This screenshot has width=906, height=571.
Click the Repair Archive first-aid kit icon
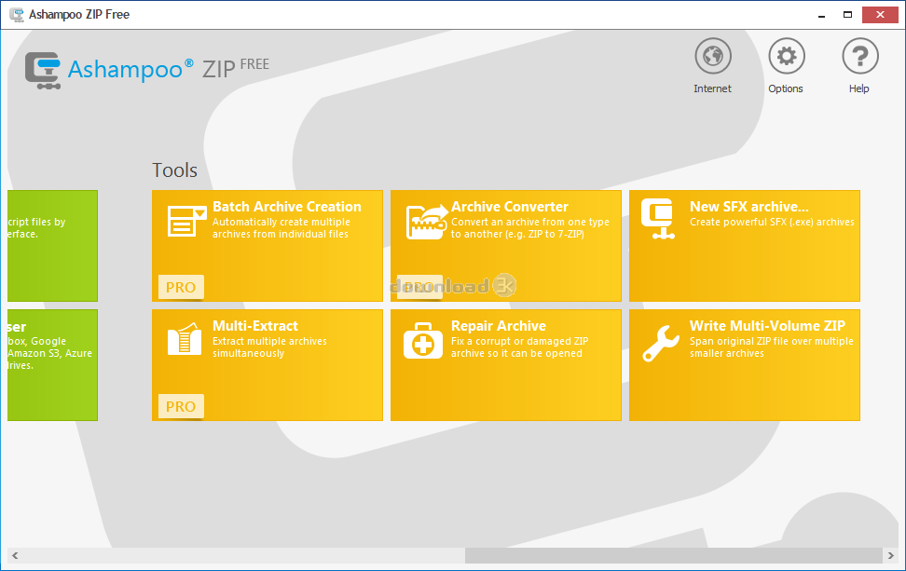coord(423,341)
